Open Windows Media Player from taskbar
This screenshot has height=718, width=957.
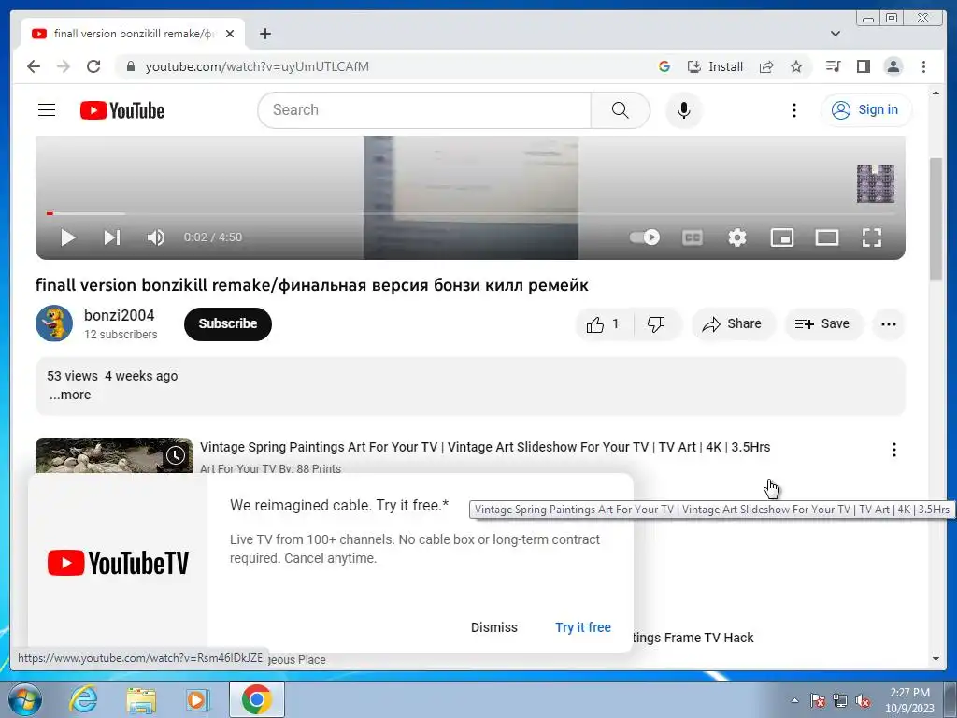coord(198,699)
